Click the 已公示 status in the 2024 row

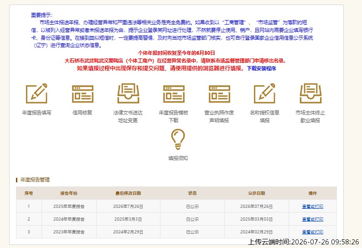[192, 219]
